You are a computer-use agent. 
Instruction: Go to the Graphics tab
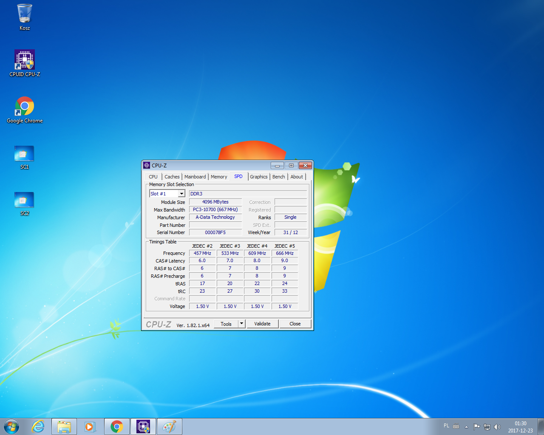click(259, 177)
